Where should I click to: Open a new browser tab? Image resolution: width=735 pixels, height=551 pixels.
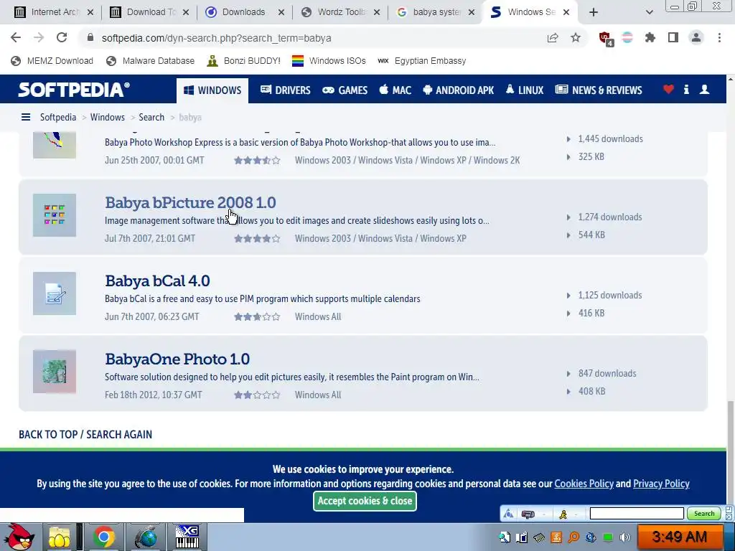pyautogui.click(x=594, y=13)
